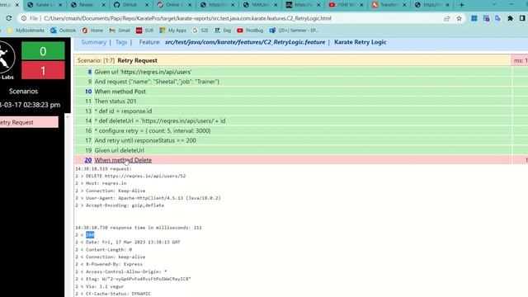
Task: Click step 'When method Post'
Action: pos(120,92)
